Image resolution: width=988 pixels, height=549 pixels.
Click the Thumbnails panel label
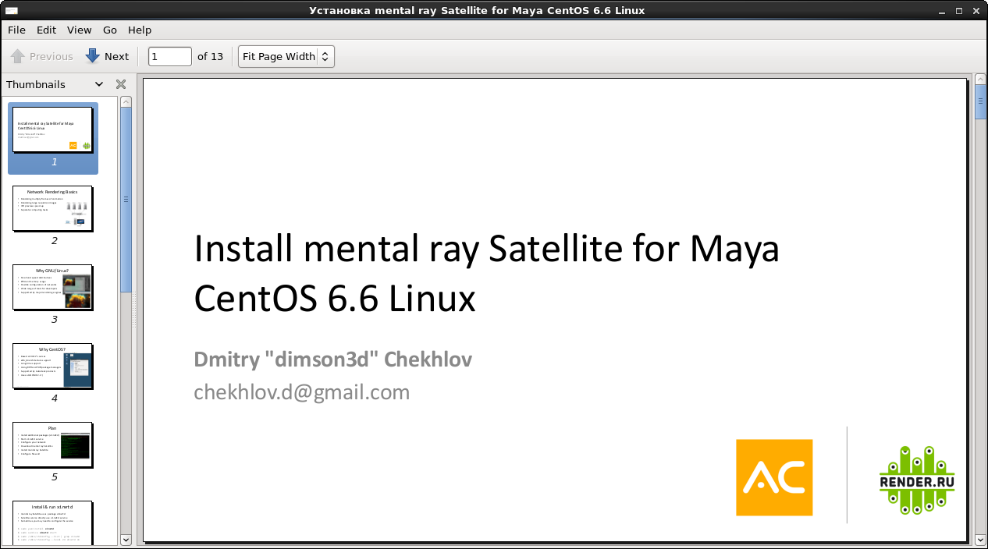36,84
